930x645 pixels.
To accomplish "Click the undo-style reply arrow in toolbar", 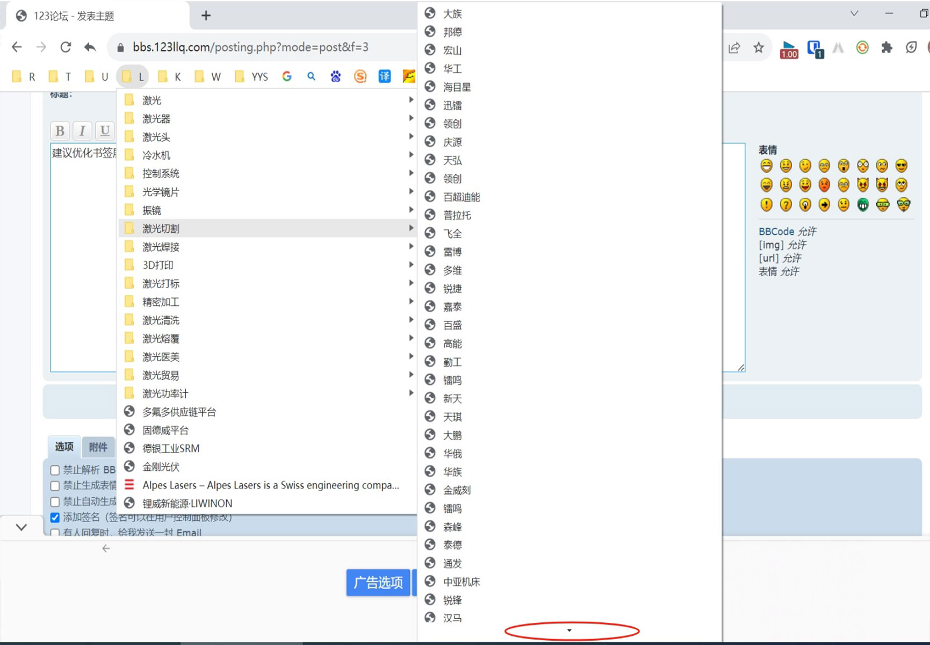I will point(90,47).
